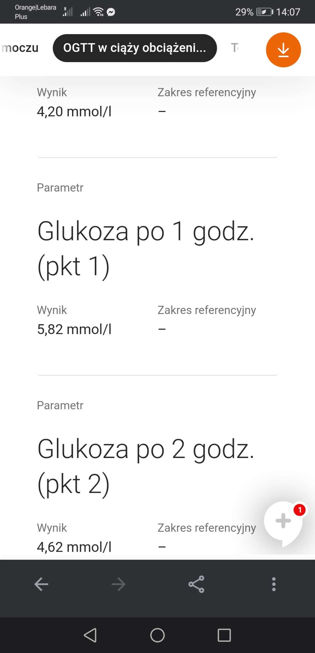Tap the Wi-Fi signal icon in status bar
This screenshot has width=315, height=653.
[98, 12]
